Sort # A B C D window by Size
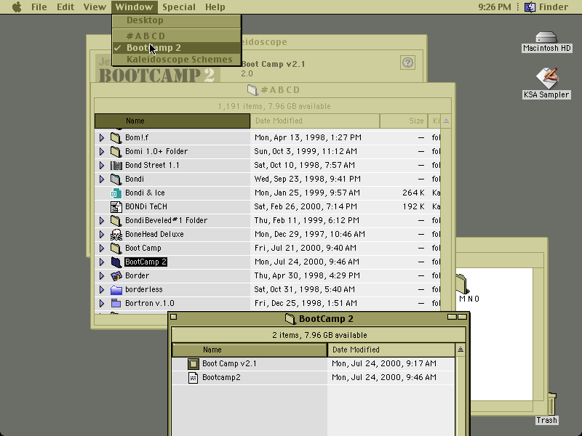582x436 pixels. coord(404,121)
